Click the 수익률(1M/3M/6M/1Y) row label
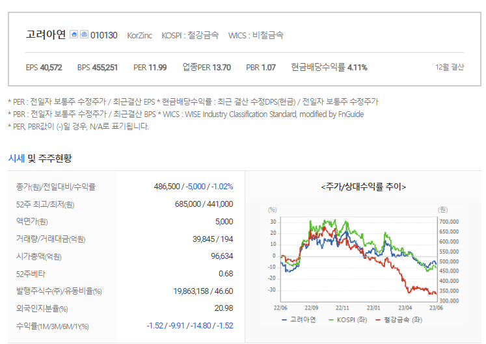 (53, 326)
